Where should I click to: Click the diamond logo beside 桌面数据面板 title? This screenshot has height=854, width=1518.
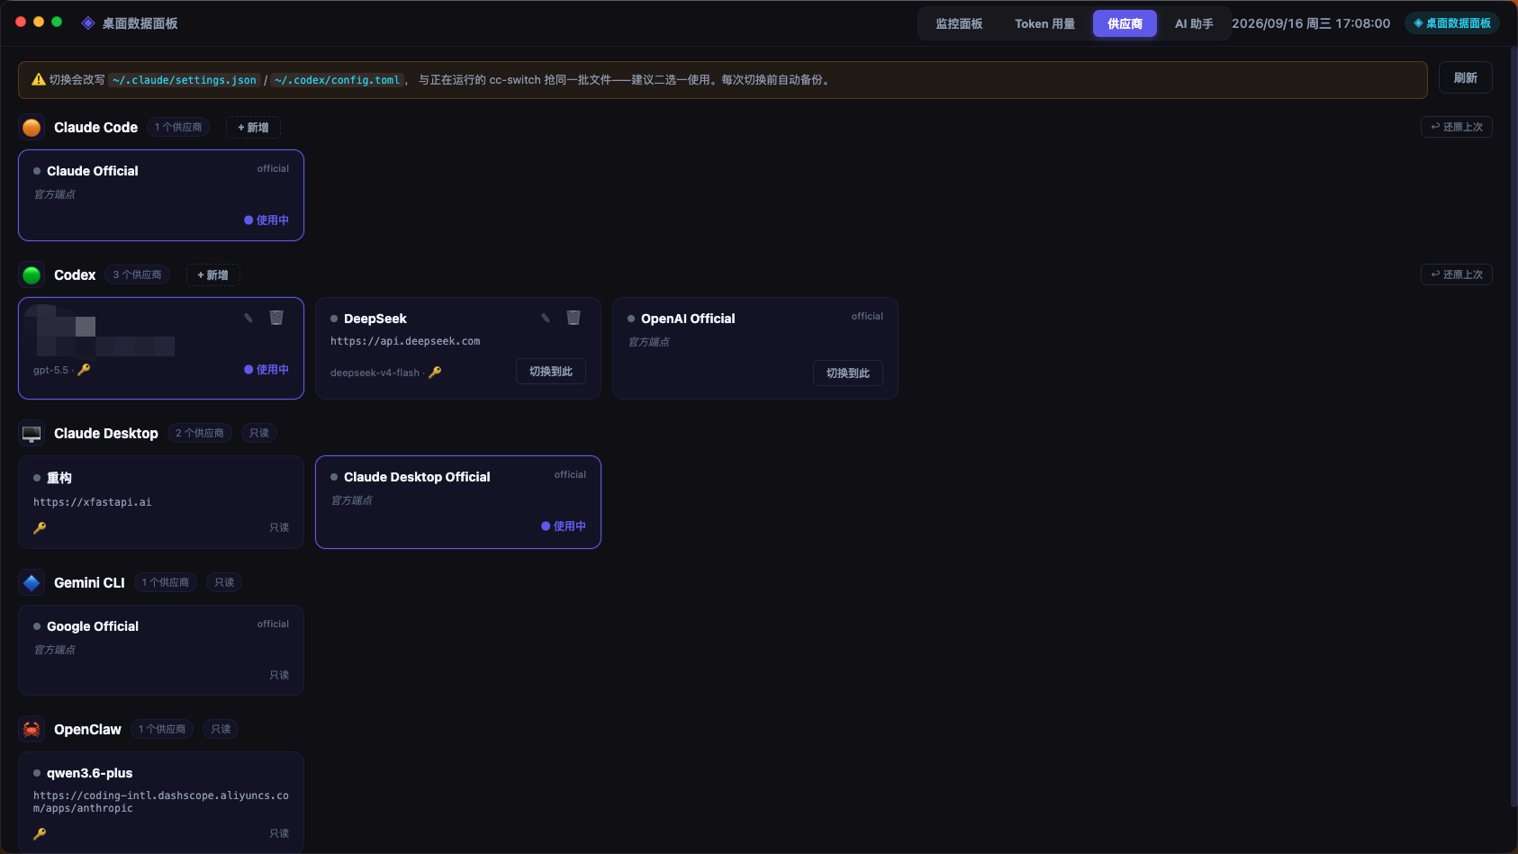(88, 23)
